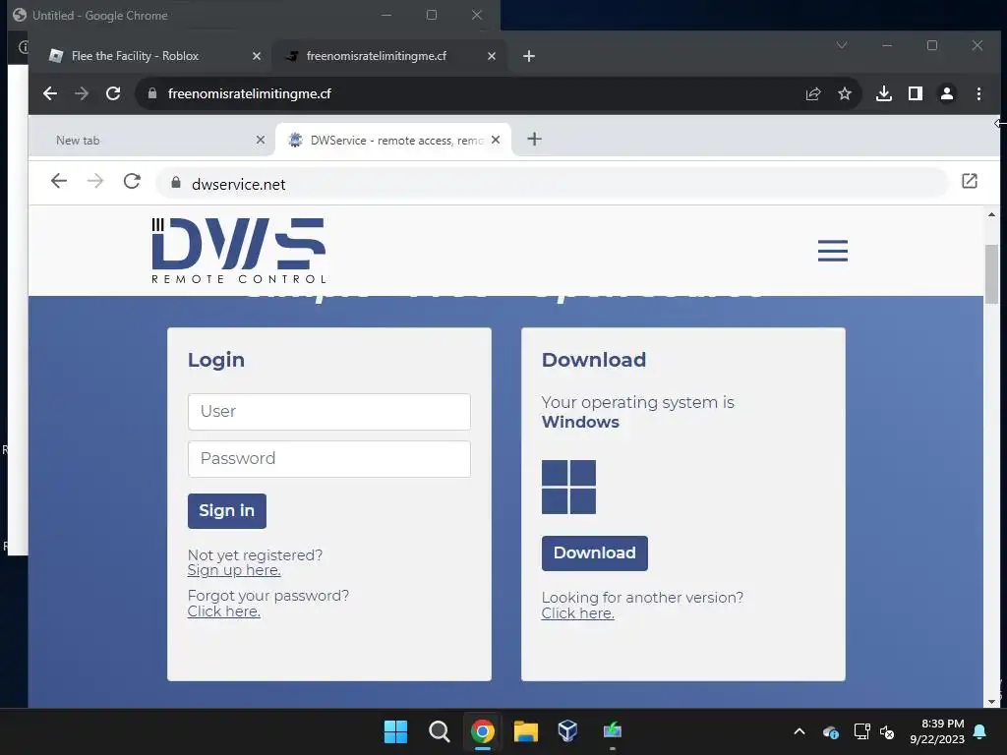The width and height of the screenshot is (1007, 755).
Task: Share this page icon in Chrome
Action: [x=813, y=93]
